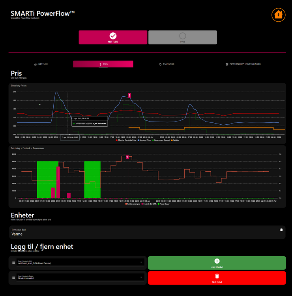Image resolution: width=292 pixels, height=296 pixels.
Task: Click the refresh icon beside Statistikk
Action: (160, 64)
